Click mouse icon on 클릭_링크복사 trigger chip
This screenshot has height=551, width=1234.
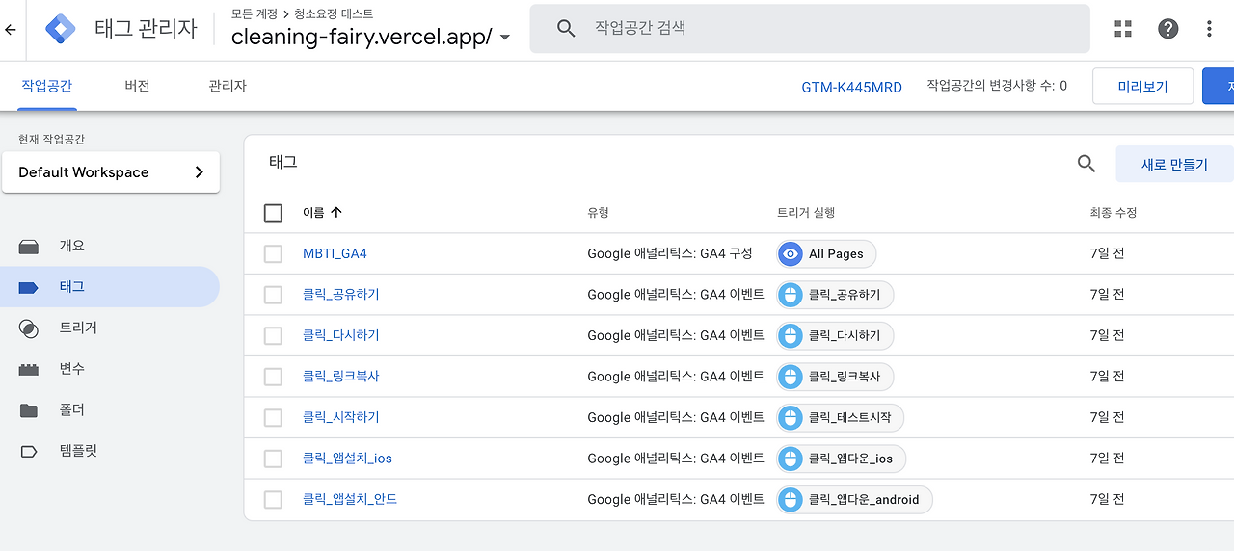(791, 377)
